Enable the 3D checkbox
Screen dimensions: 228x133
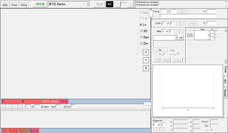click(x=141, y=31)
